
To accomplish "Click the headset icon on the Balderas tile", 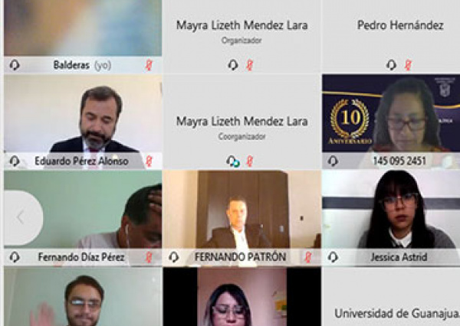I will [15, 65].
